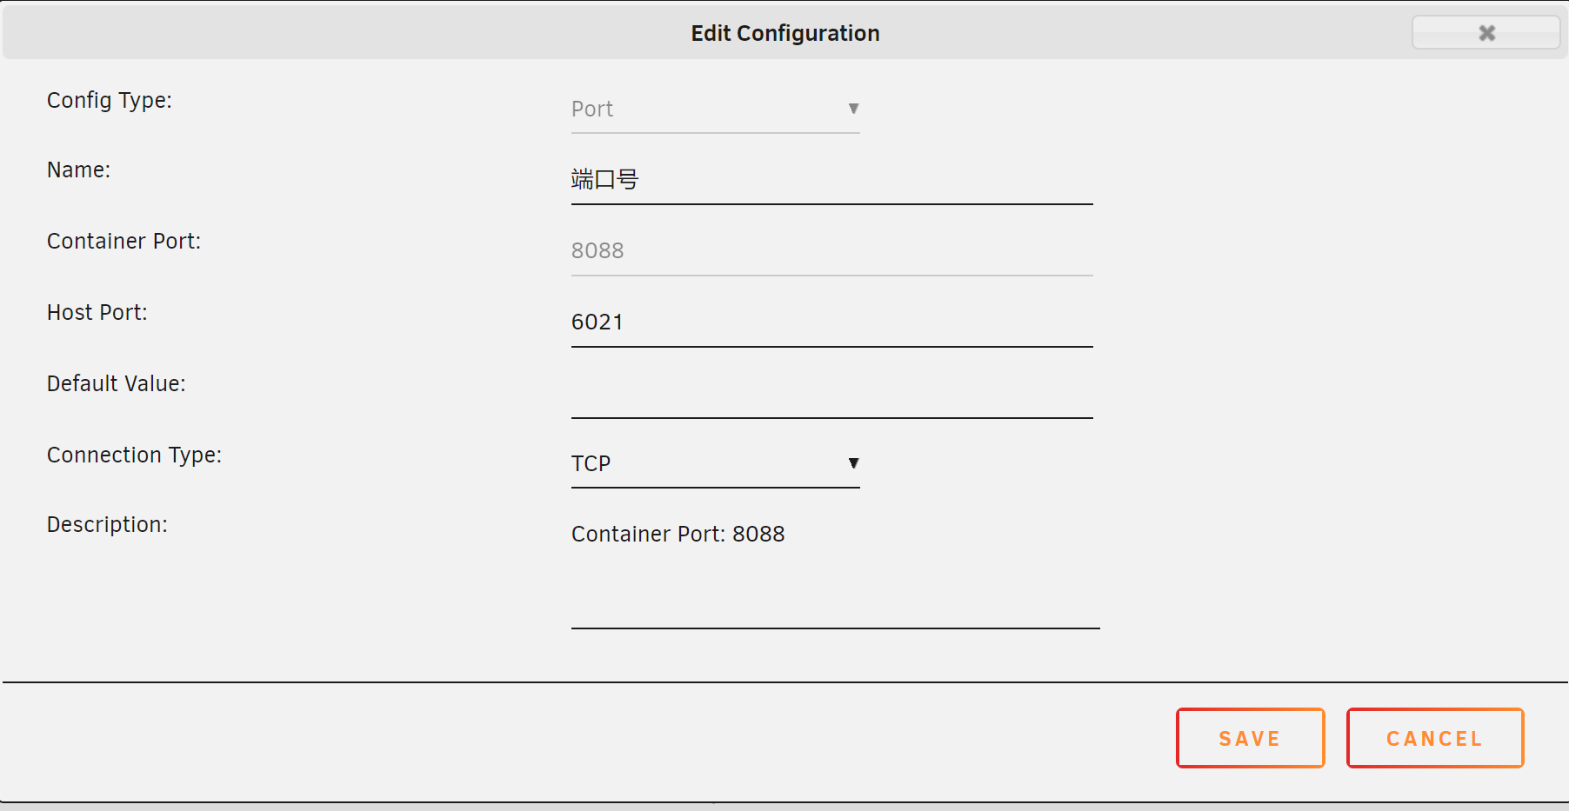
Task: Save the configuration changes
Action: [x=1250, y=738]
